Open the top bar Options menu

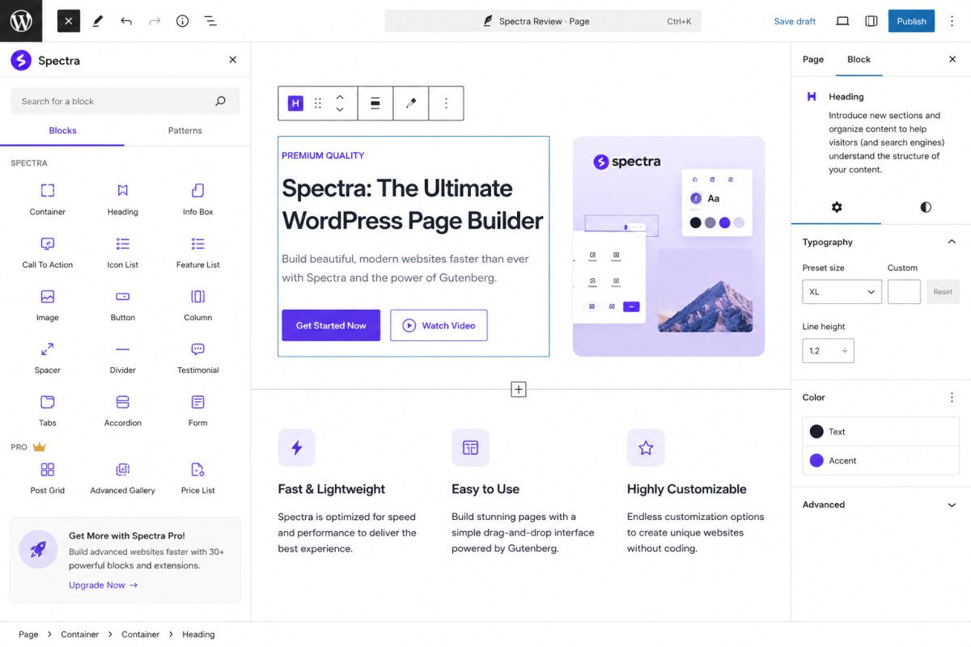tap(952, 21)
